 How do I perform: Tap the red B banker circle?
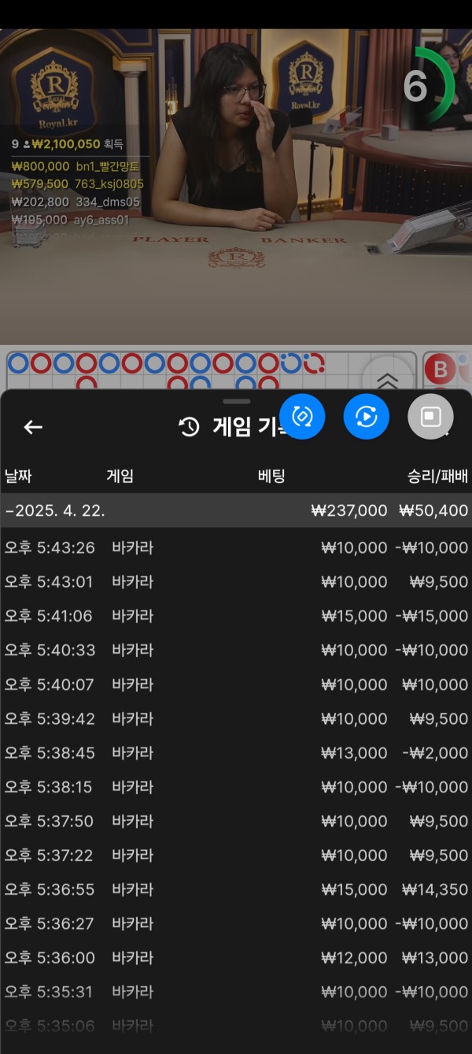(x=441, y=369)
